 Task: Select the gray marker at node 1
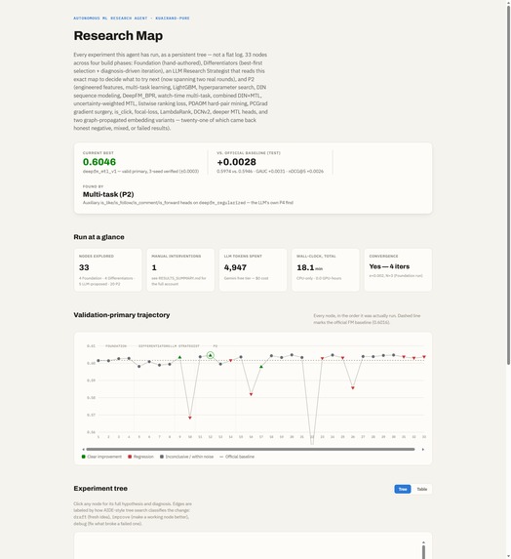coord(98,360)
